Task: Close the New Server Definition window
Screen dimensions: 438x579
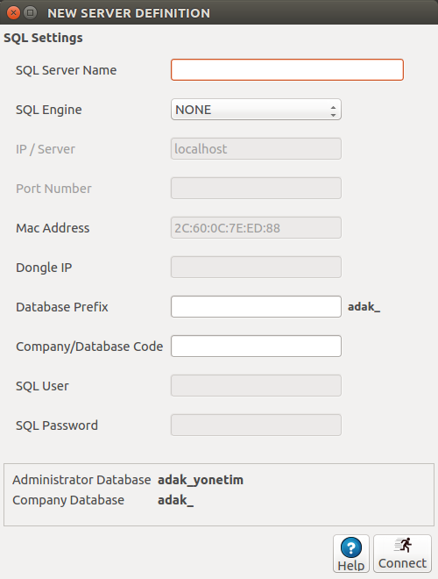Action: pos(14,13)
